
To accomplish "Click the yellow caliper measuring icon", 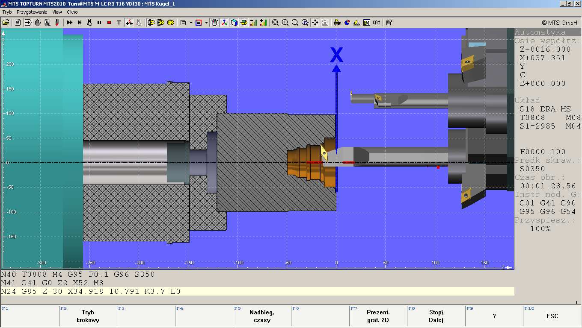I will (x=337, y=22).
